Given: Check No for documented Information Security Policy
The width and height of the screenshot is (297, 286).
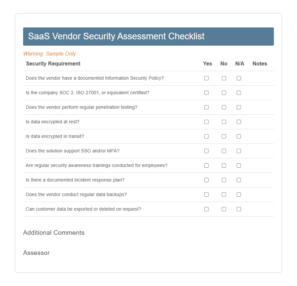Looking at the screenshot, I should click(224, 78).
